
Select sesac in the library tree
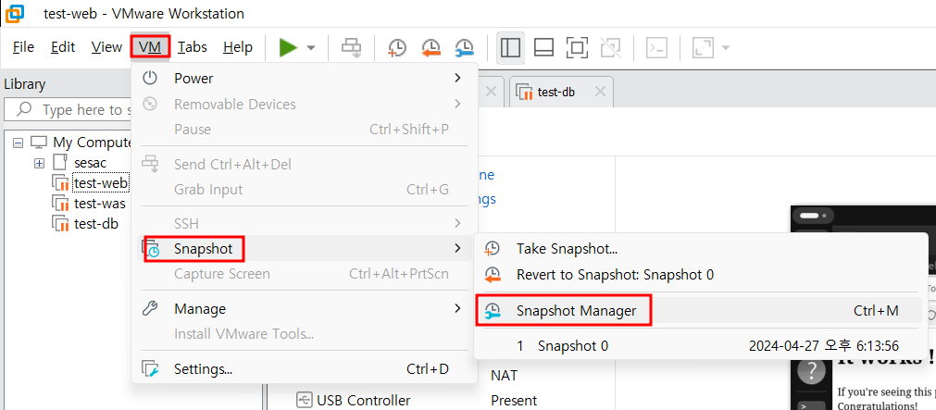point(91,163)
